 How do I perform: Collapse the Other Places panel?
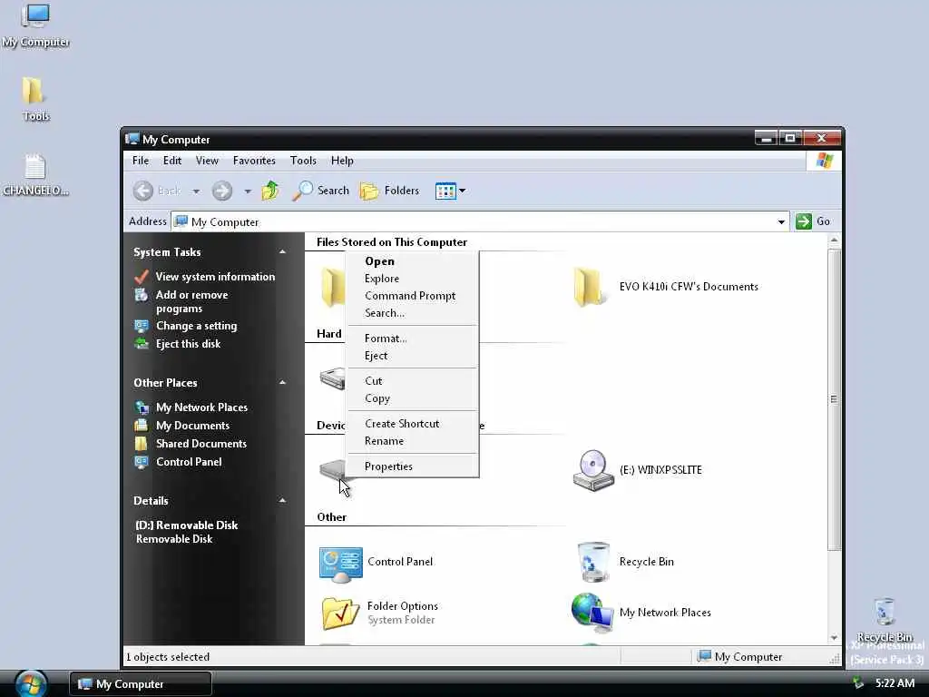click(x=283, y=383)
